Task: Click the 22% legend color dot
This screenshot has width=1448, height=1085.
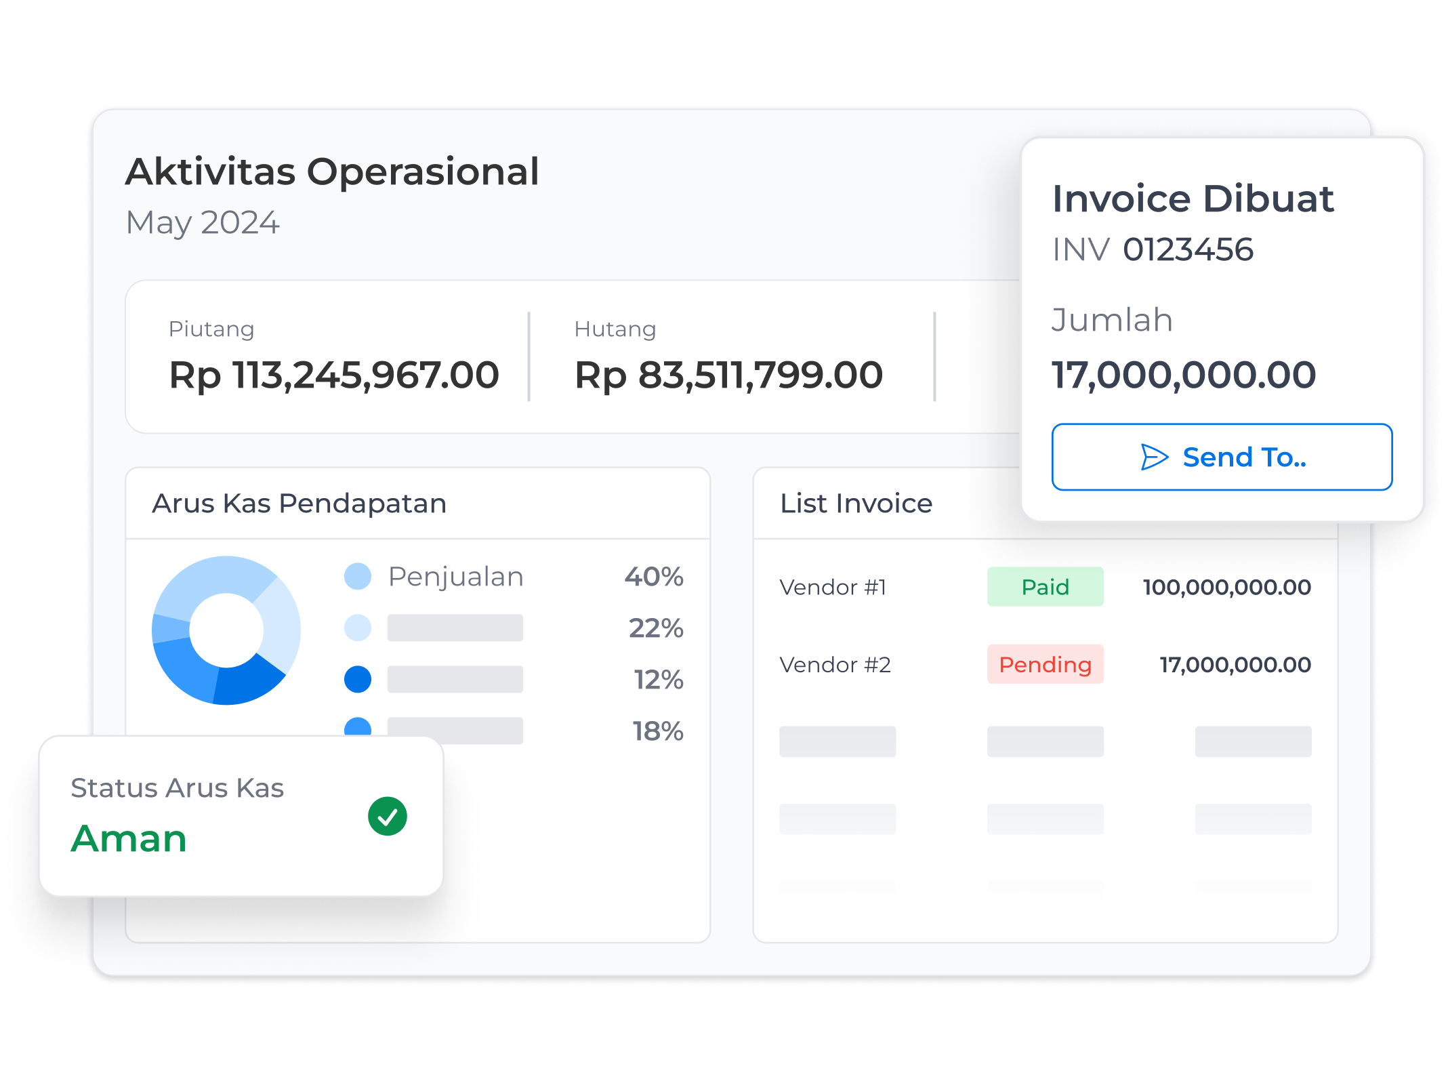Action: pos(358,628)
